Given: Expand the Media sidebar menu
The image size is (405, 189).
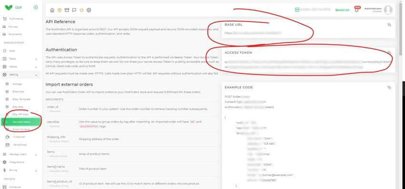Looking at the screenshot, I should [20, 67].
